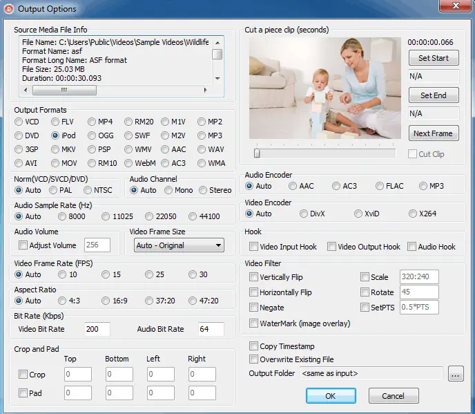Enable Vertically Flip filter
The image size is (475, 414).
[253, 277]
